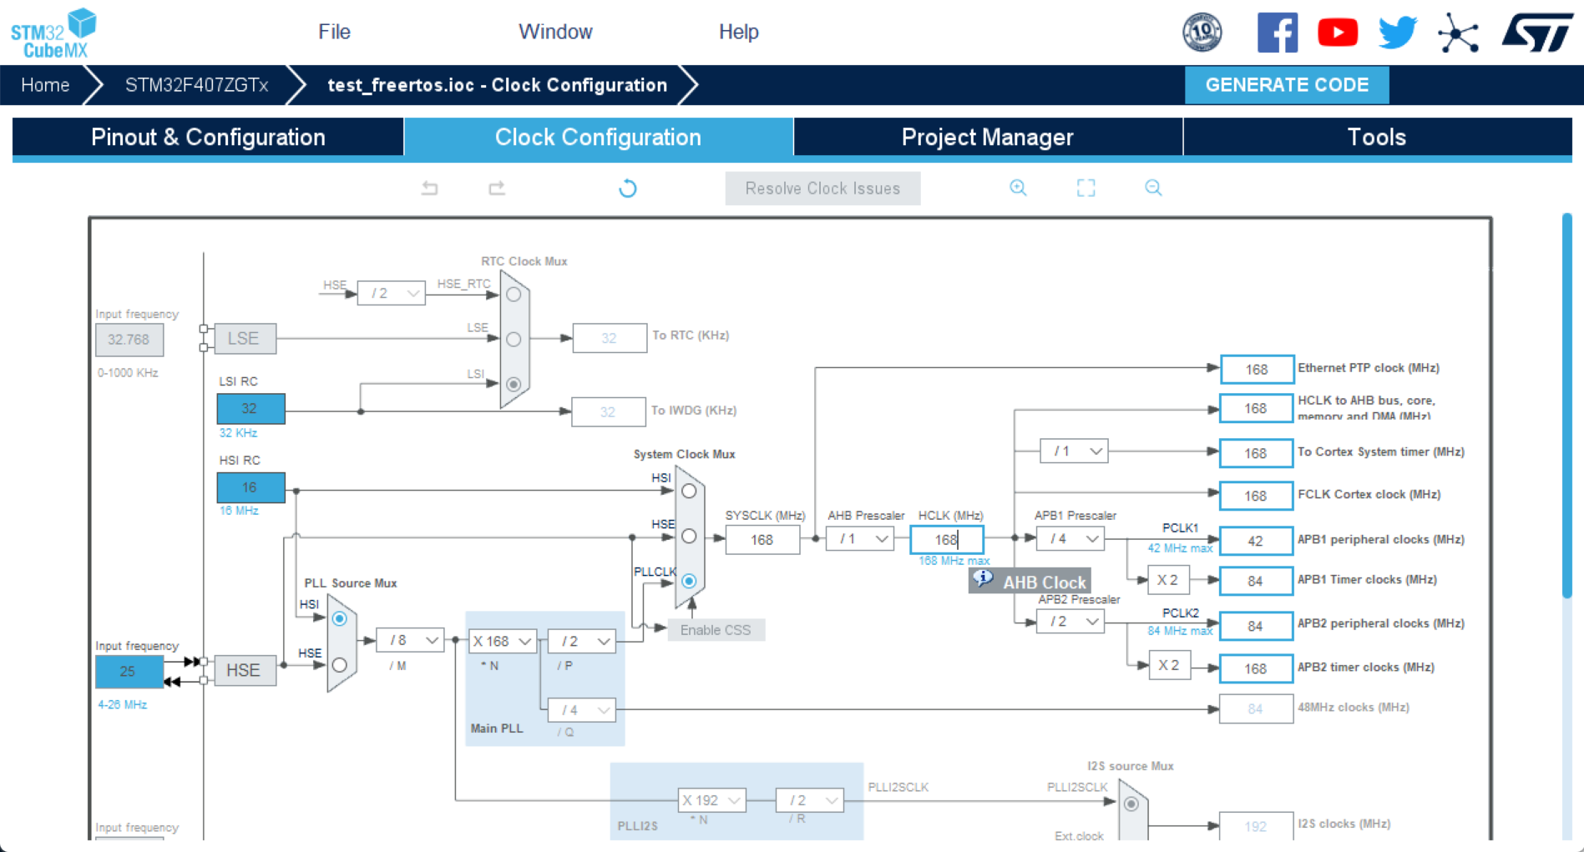Open the YouTube icon link
This screenshot has width=1584, height=852.
click(x=1338, y=33)
